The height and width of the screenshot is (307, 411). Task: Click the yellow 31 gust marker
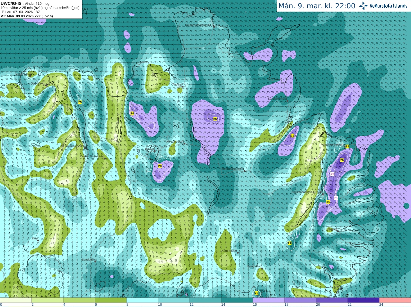tap(328, 202)
